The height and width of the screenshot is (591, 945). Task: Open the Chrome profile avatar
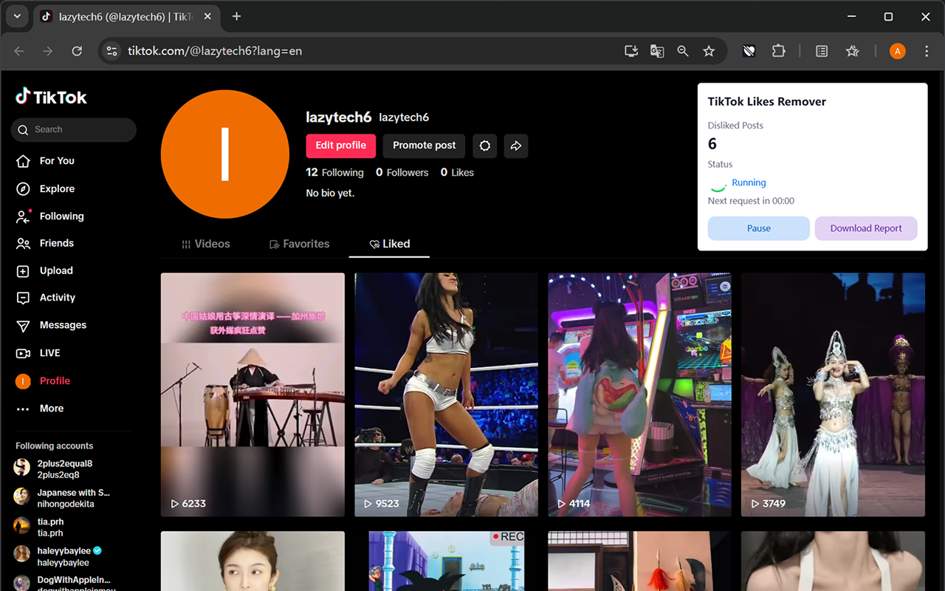point(897,51)
